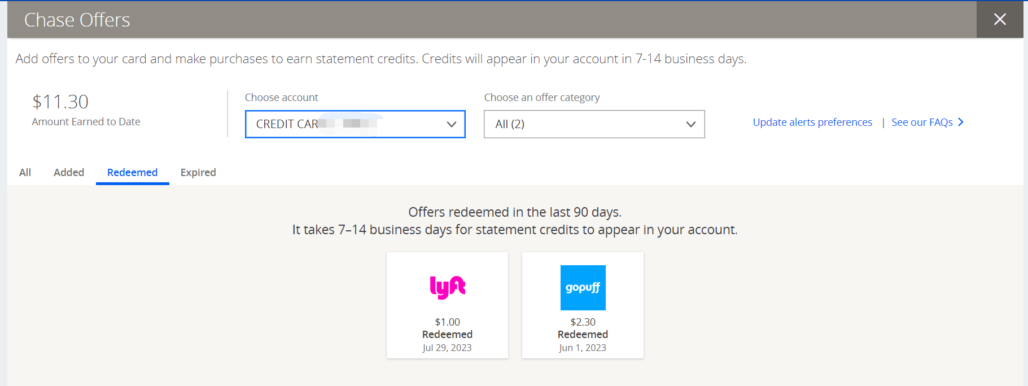Open Update alerts preferences link
Viewport: 1028px width, 386px height.
coord(812,122)
